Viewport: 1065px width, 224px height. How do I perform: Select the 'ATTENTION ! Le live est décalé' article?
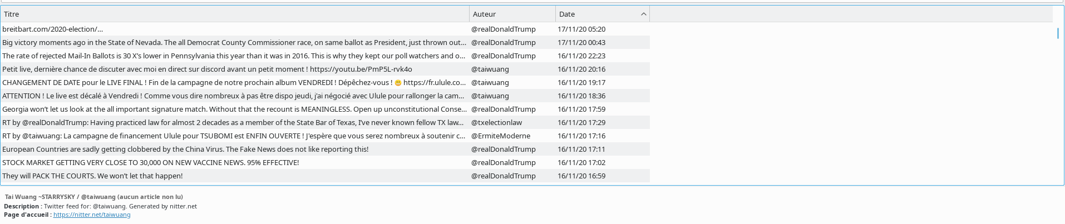coord(325,96)
